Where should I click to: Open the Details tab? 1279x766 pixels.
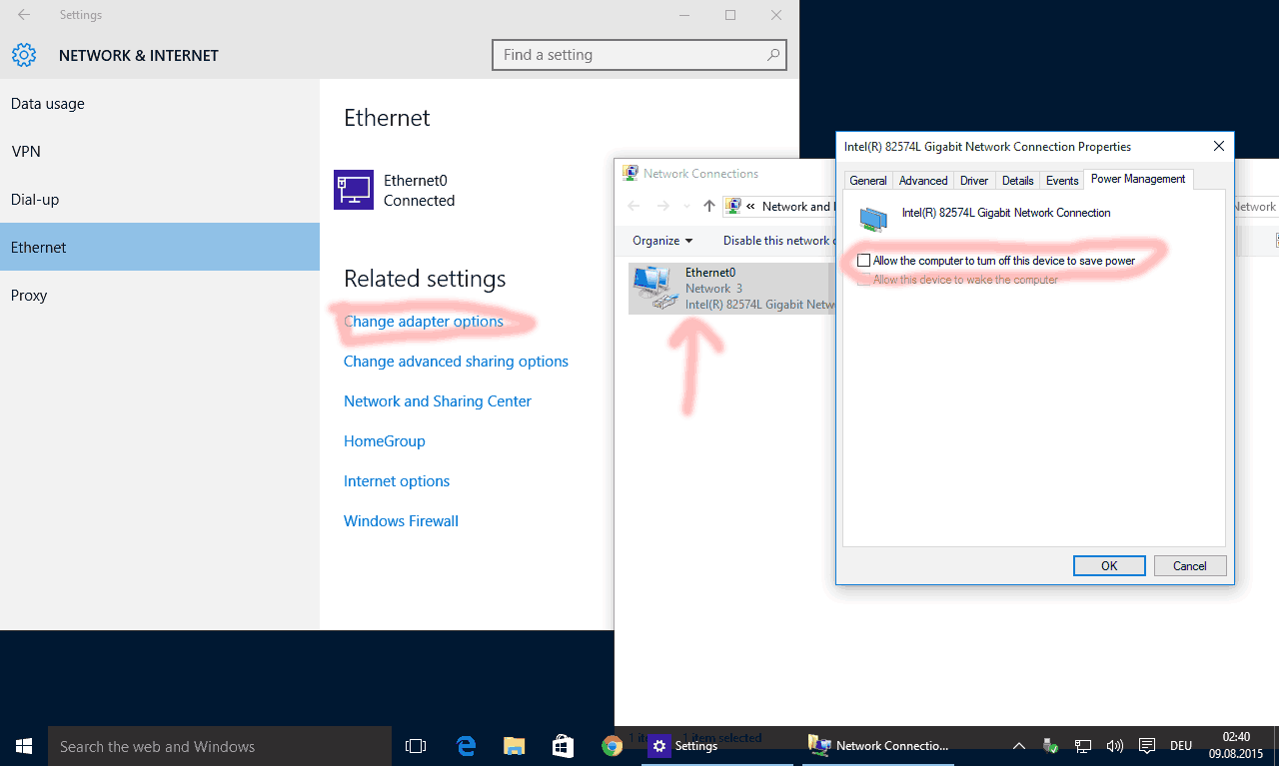tap(1018, 181)
